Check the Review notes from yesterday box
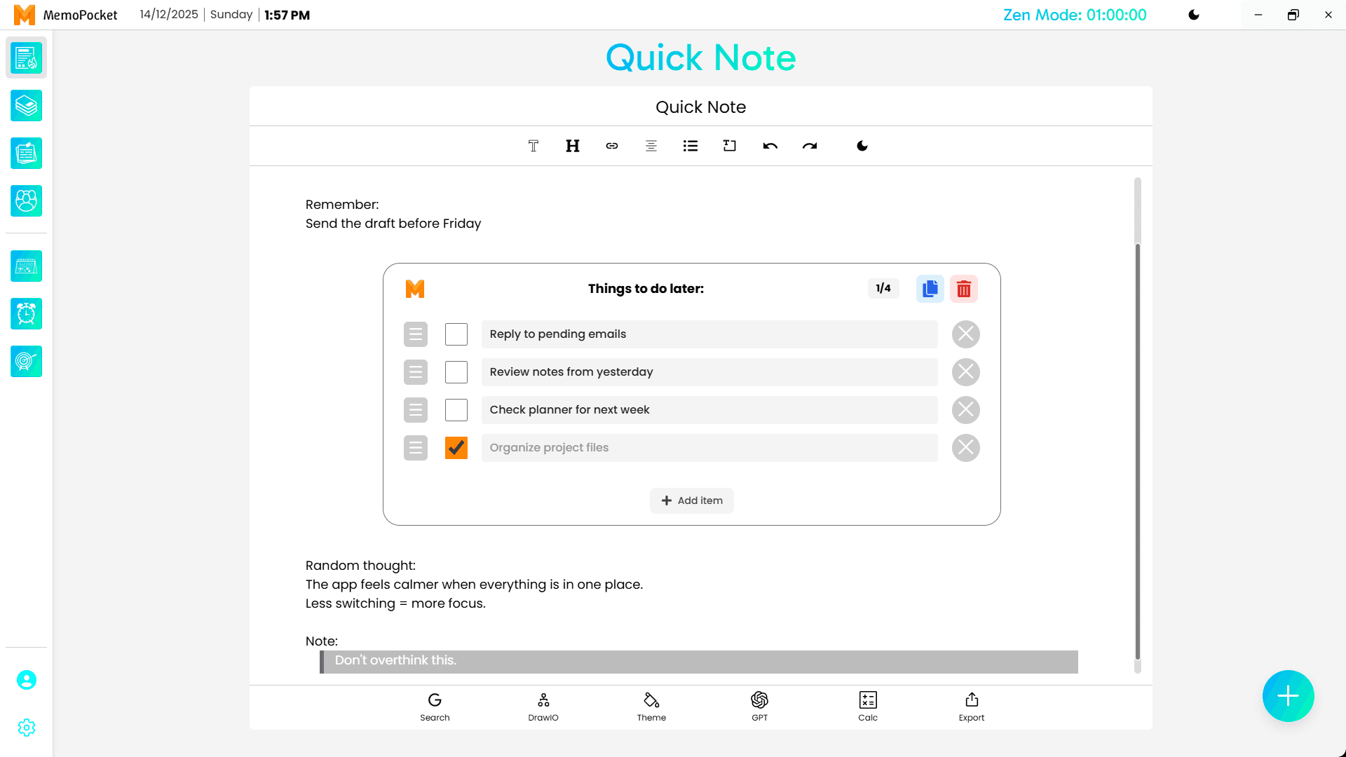Image resolution: width=1346 pixels, height=757 pixels. tap(456, 372)
